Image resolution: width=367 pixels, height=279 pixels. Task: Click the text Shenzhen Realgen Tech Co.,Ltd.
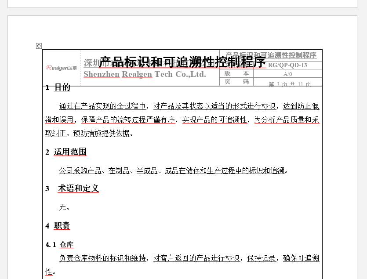(x=145, y=74)
